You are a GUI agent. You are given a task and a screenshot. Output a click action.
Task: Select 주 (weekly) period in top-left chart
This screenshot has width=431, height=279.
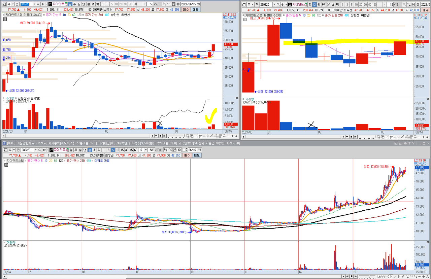[x=74, y=4]
